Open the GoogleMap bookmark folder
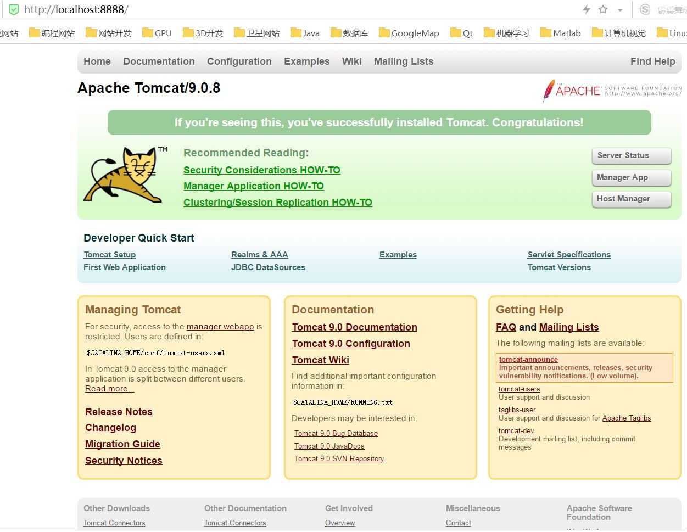 [x=409, y=33]
